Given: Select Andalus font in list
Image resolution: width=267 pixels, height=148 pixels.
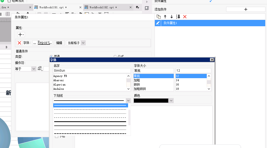Looking at the screenshot, I should (x=90, y=89).
